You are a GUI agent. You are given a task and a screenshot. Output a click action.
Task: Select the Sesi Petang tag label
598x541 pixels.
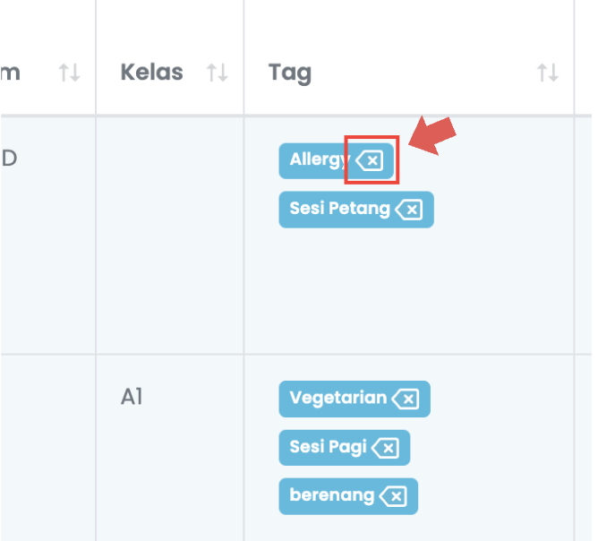340,209
